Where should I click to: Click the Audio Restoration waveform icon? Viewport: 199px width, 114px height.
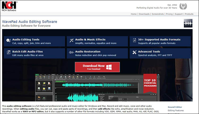(x=71, y=53)
